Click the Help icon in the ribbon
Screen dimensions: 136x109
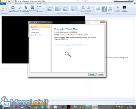pos(135,4)
